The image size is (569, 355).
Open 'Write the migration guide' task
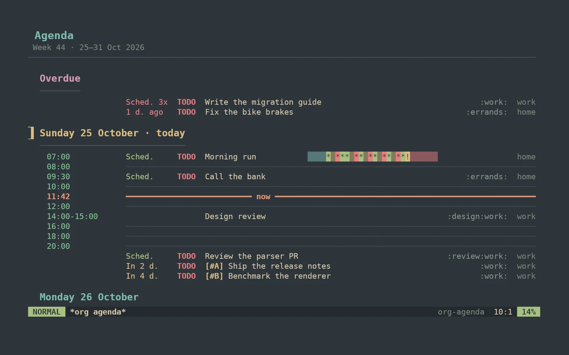(263, 102)
